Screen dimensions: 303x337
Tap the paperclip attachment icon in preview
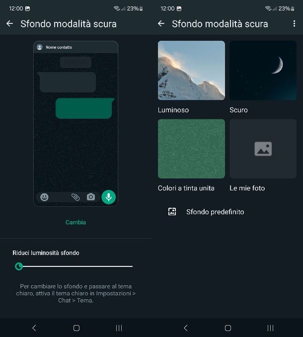pos(76,197)
